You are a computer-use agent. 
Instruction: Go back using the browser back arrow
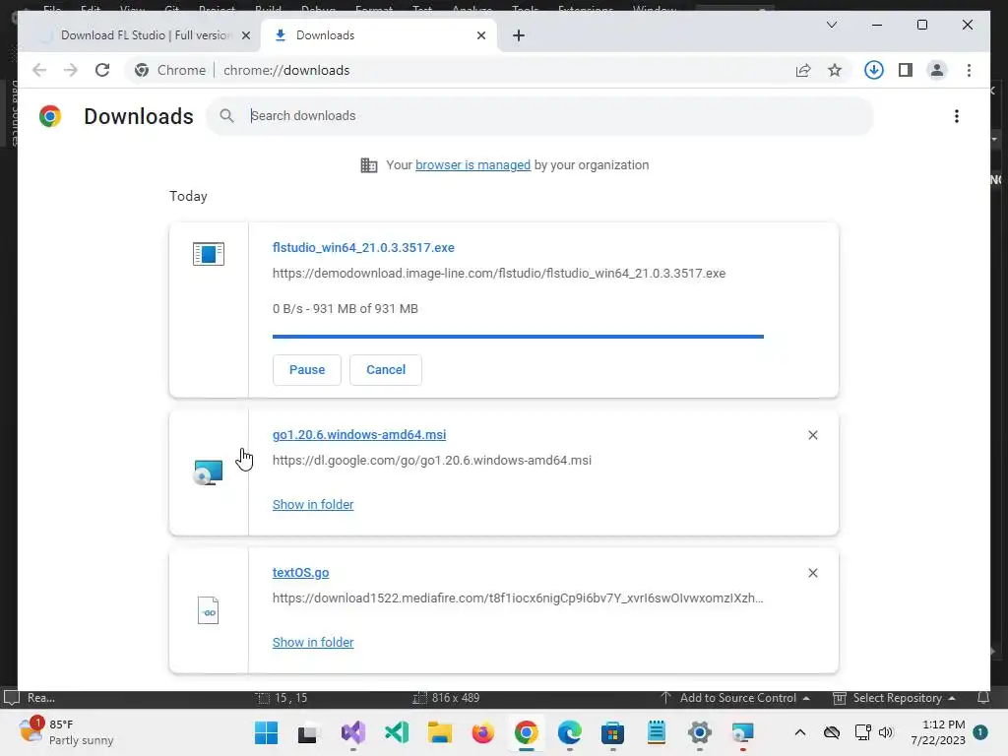click(39, 70)
